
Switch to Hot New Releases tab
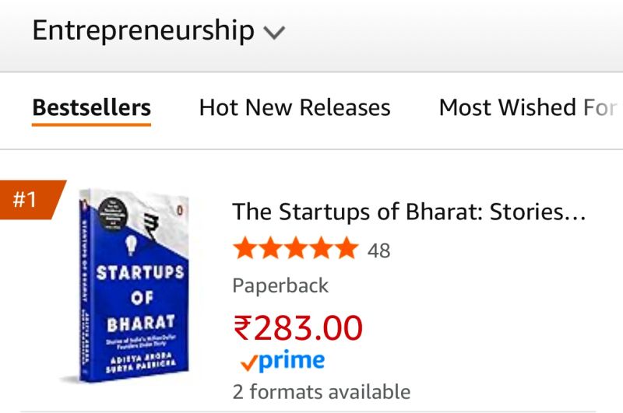(x=295, y=107)
